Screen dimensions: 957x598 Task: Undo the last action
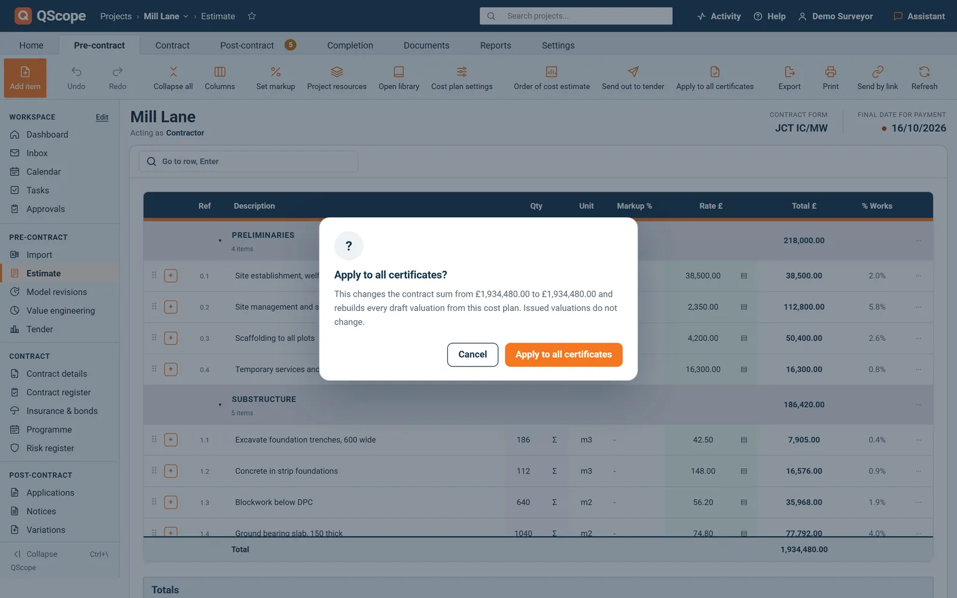pyautogui.click(x=77, y=78)
